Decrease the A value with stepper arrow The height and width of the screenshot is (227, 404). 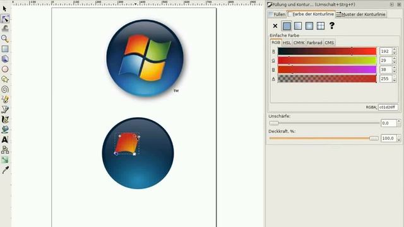pyautogui.click(x=394, y=81)
